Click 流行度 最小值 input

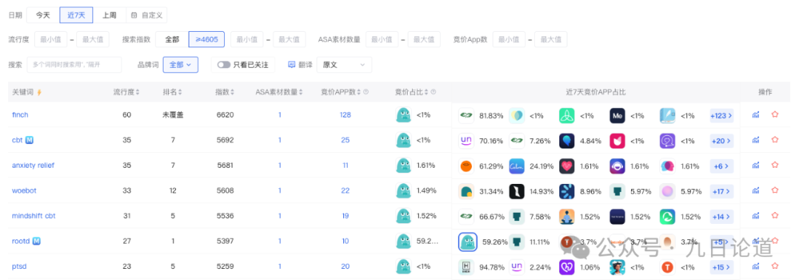click(x=50, y=39)
